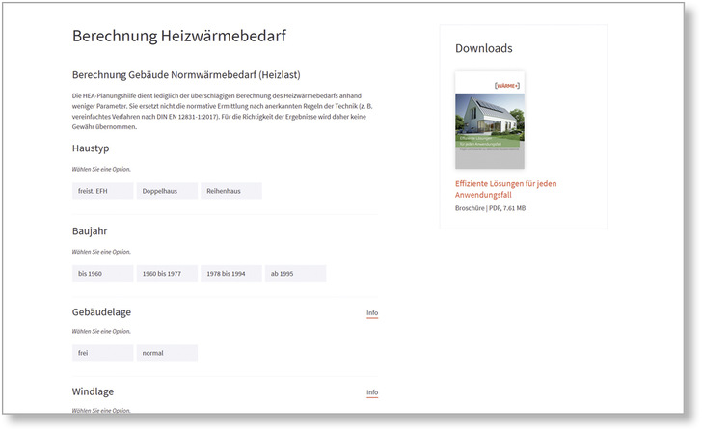Image resolution: width=702 pixels, height=431 pixels.
Task: Open the Info link beside Gebäudelage
Action: (372, 313)
